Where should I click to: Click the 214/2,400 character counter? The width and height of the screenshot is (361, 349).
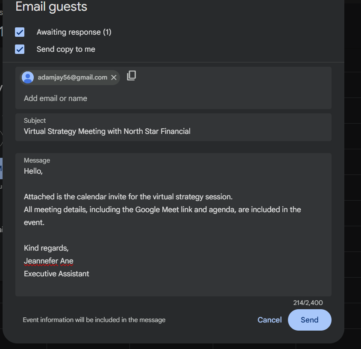coord(308,303)
